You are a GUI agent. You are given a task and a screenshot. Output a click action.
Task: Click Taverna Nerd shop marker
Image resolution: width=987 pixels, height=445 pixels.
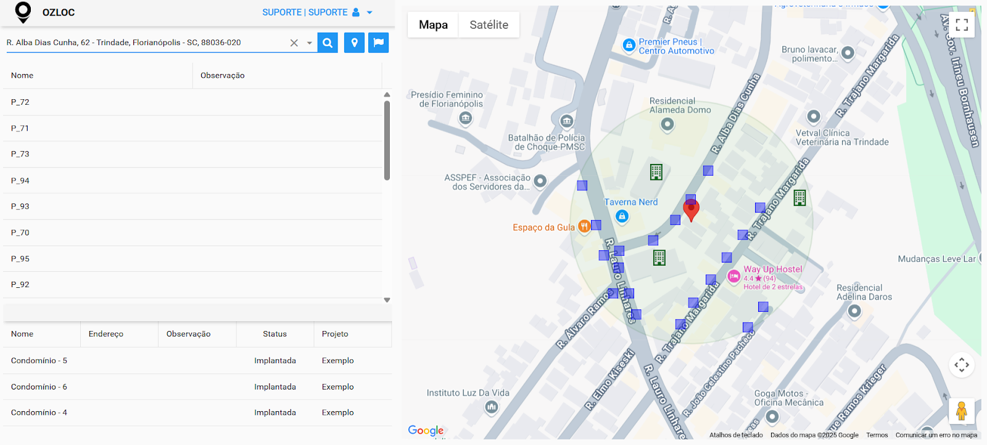pos(622,216)
